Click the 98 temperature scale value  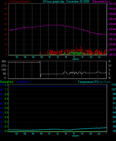(x=114, y=94)
